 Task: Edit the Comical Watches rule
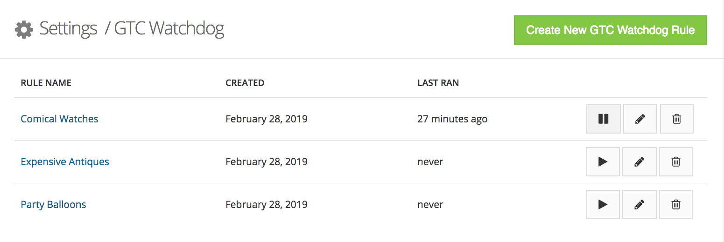click(x=640, y=119)
